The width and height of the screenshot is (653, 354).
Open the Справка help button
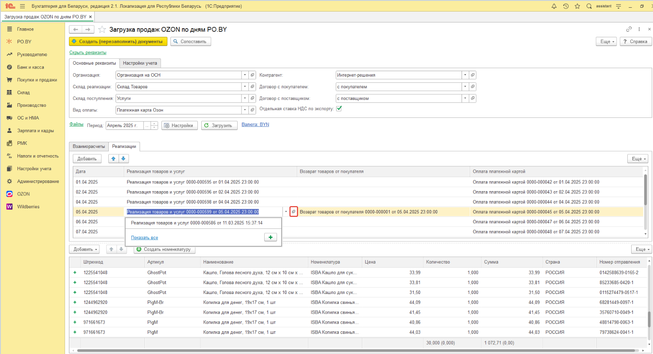coord(635,42)
